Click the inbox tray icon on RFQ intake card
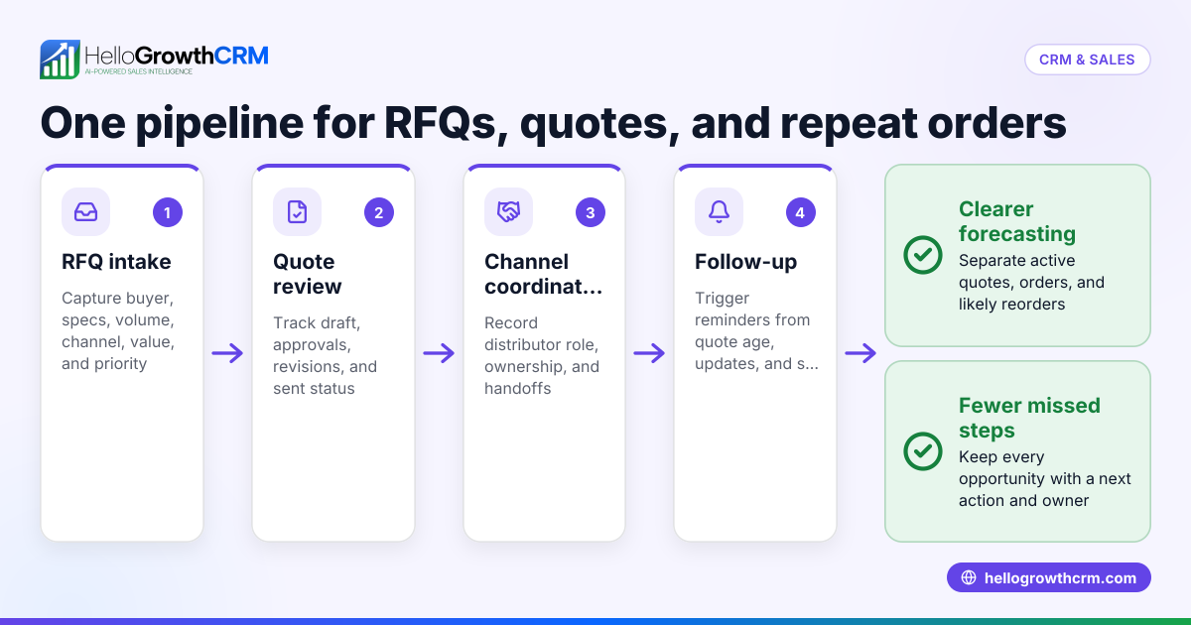The height and width of the screenshot is (625, 1191). [x=85, y=212]
